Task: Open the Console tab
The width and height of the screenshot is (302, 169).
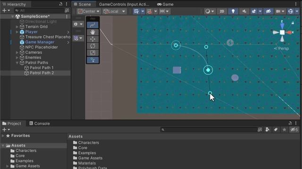Action: [x=40, y=123]
